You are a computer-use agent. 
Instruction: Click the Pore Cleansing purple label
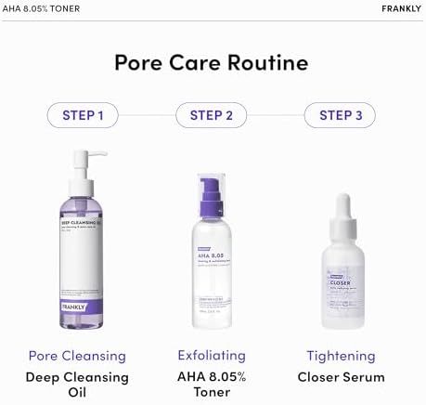(77, 356)
